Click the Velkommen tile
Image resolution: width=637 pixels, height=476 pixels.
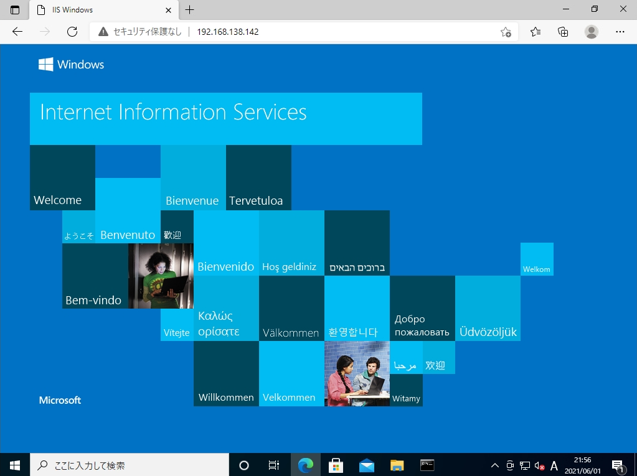tap(291, 374)
